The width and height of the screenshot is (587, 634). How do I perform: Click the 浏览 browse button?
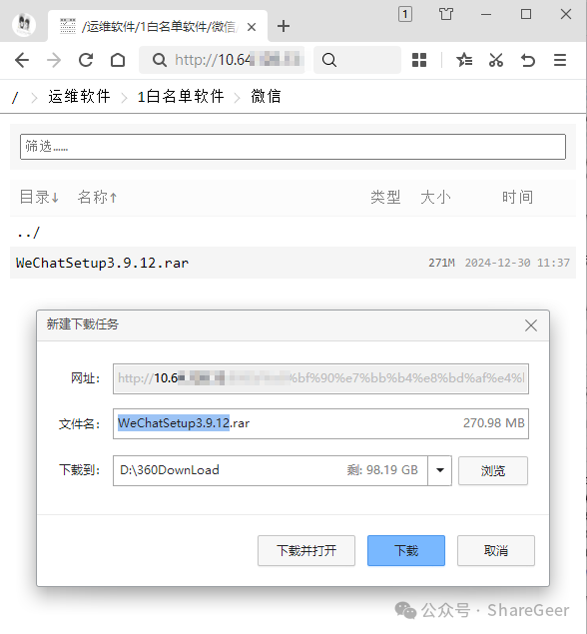pos(493,470)
